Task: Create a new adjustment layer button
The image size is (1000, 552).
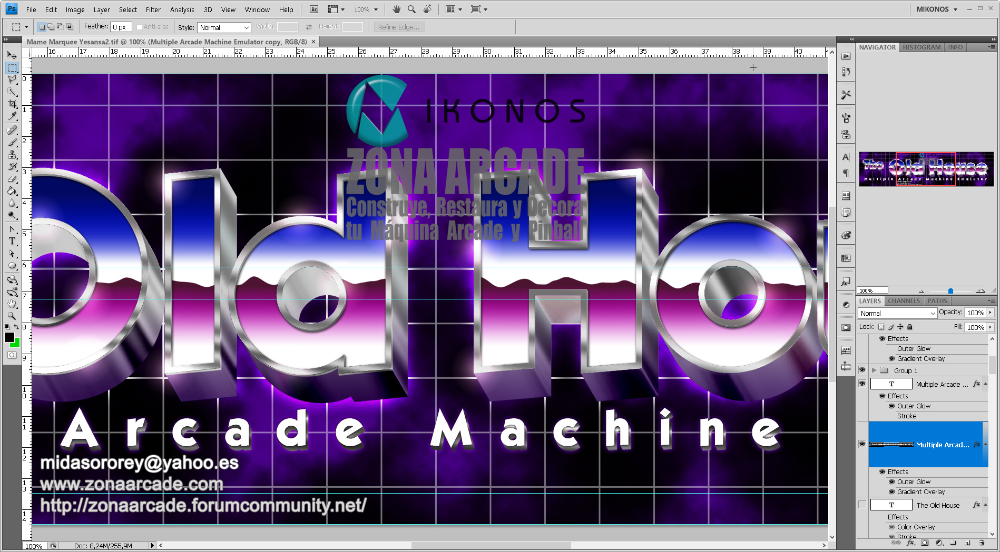Action: (939, 543)
